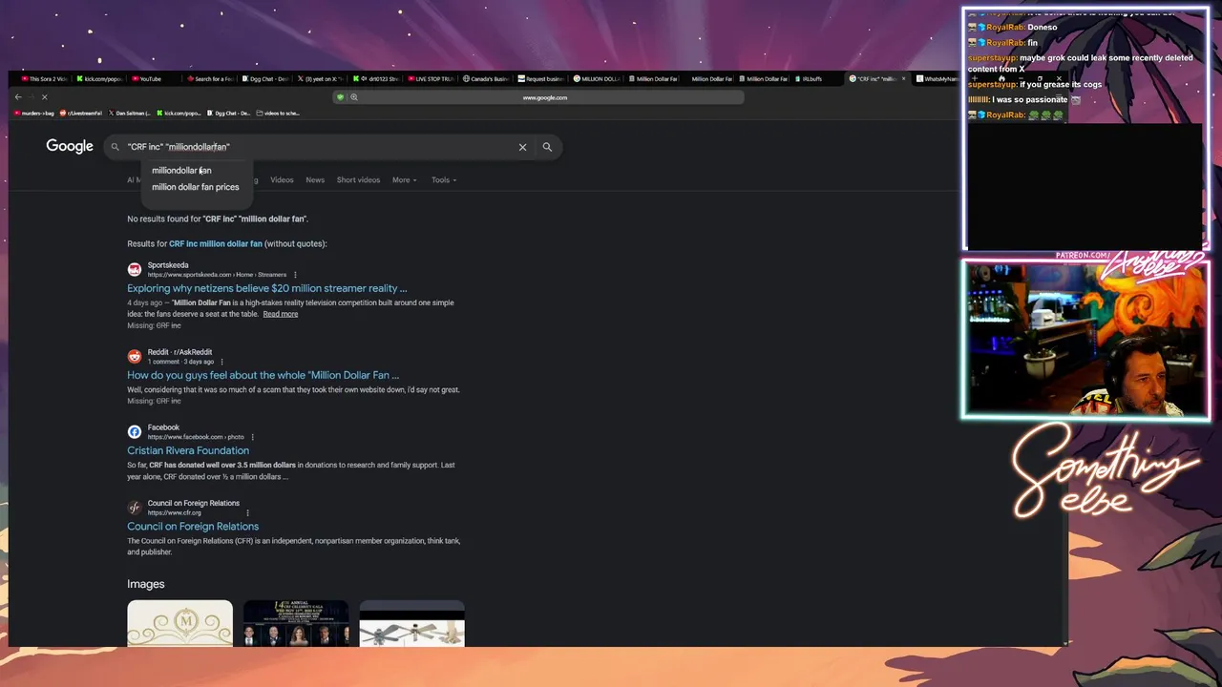Open kick.com/popo bookmark in bookmarks bar

click(179, 113)
